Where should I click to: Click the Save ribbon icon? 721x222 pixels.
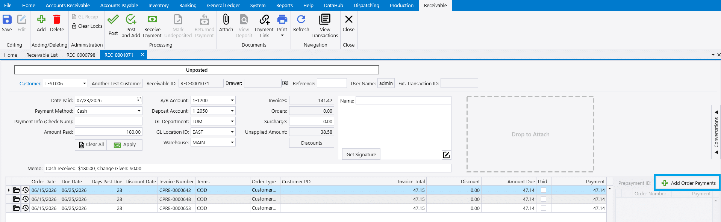[7, 20]
